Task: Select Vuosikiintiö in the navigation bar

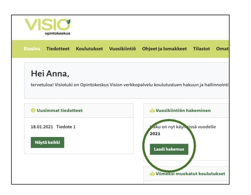Action: coord(122,49)
